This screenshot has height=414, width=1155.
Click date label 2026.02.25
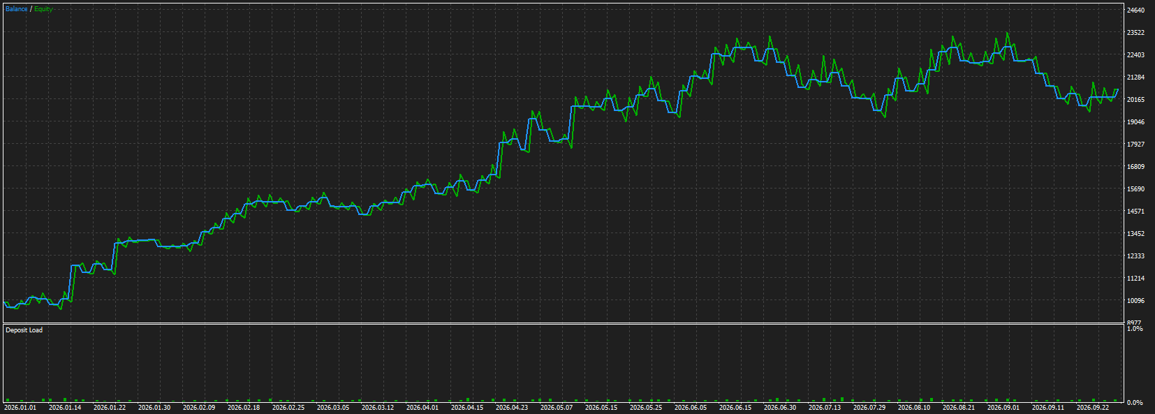pyautogui.click(x=288, y=408)
